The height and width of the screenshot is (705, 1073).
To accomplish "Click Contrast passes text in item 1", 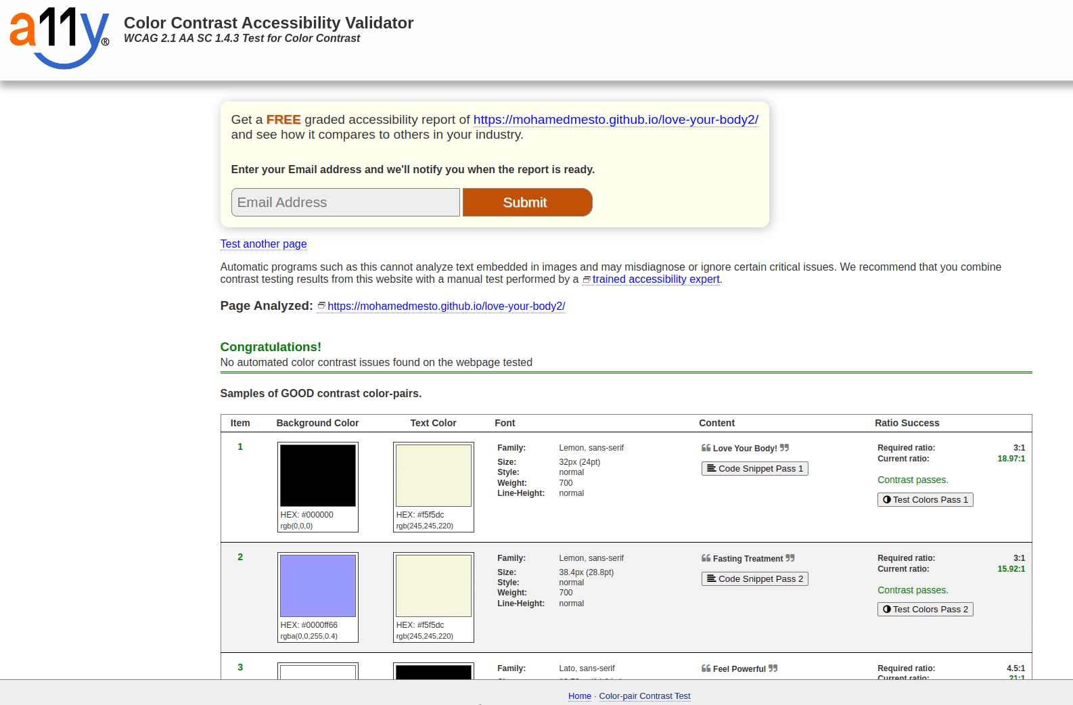I will [913, 480].
